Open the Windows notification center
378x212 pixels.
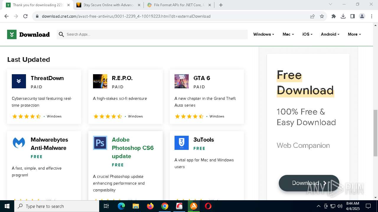(x=368, y=206)
